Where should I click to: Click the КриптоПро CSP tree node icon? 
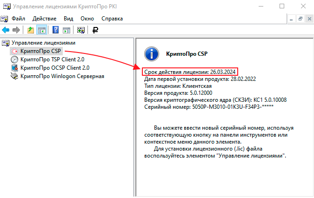pyautogui.click(x=14, y=51)
